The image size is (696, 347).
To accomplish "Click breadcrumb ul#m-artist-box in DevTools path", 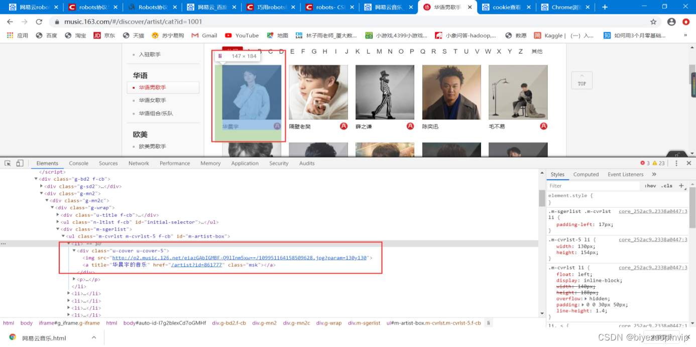I will click(433, 323).
